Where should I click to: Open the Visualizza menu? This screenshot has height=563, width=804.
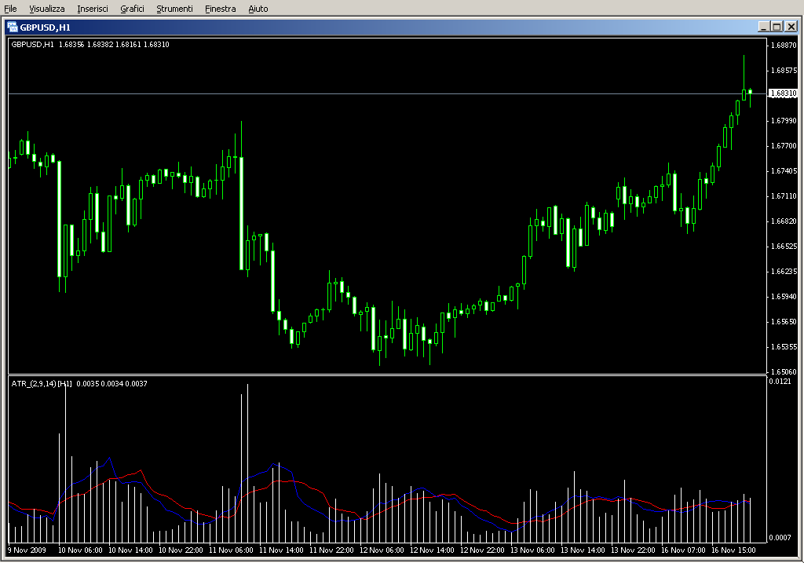tap(46, 9)
